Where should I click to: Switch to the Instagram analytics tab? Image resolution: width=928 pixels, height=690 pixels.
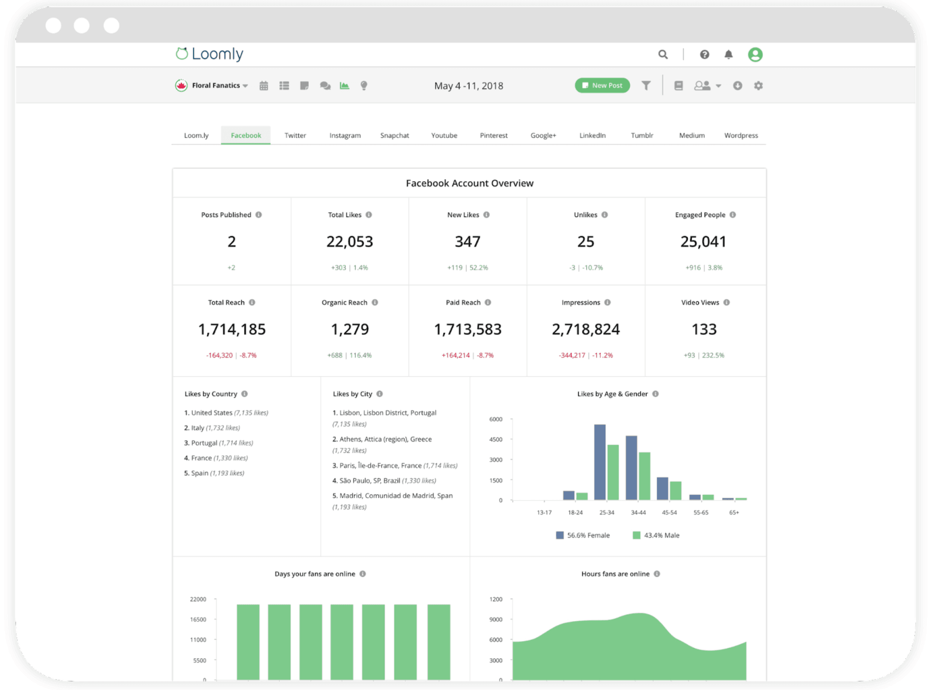[344, 135]
